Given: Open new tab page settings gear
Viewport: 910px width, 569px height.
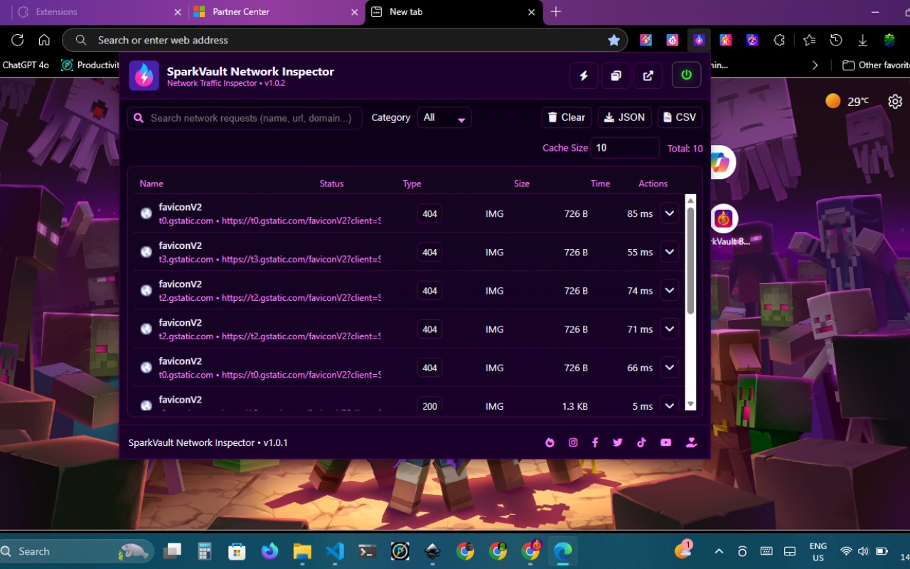Looking at the screenshot, I should tap(895, 102).
